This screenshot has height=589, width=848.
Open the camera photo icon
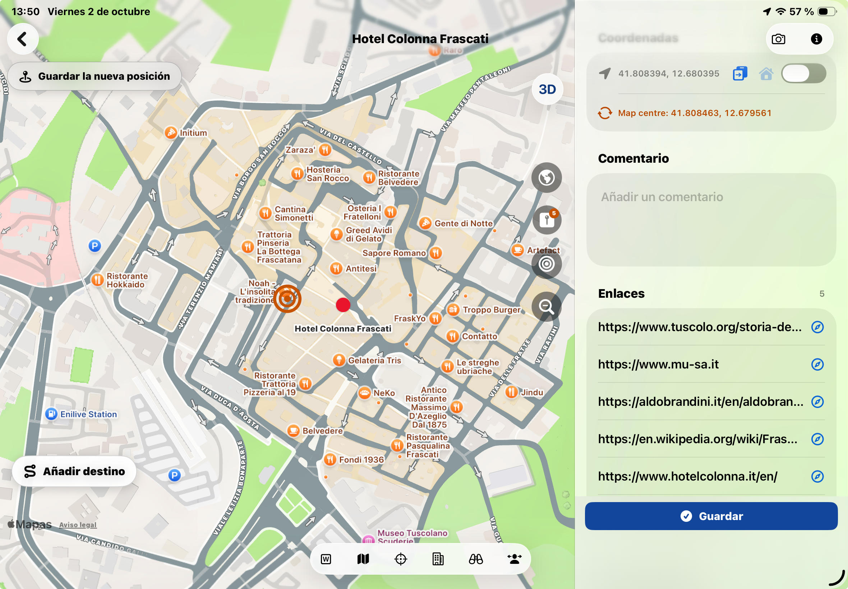click(x=778, y=39)
